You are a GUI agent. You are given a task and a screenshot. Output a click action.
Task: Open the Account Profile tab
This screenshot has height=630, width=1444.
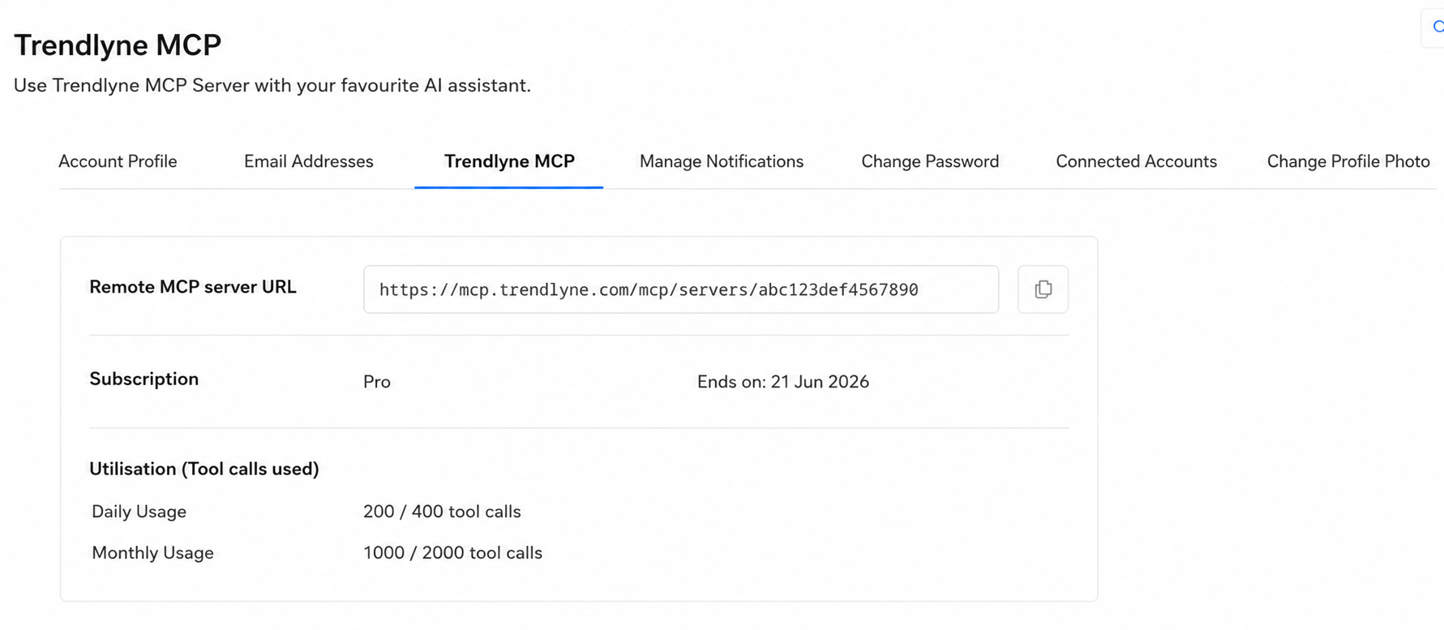[x=118, y=161]
